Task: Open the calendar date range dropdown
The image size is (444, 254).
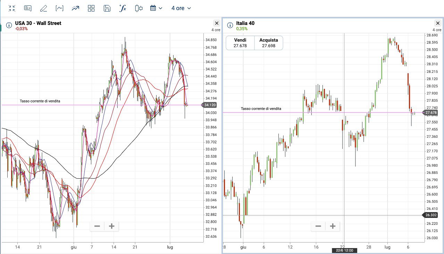Action: (156, 8)
